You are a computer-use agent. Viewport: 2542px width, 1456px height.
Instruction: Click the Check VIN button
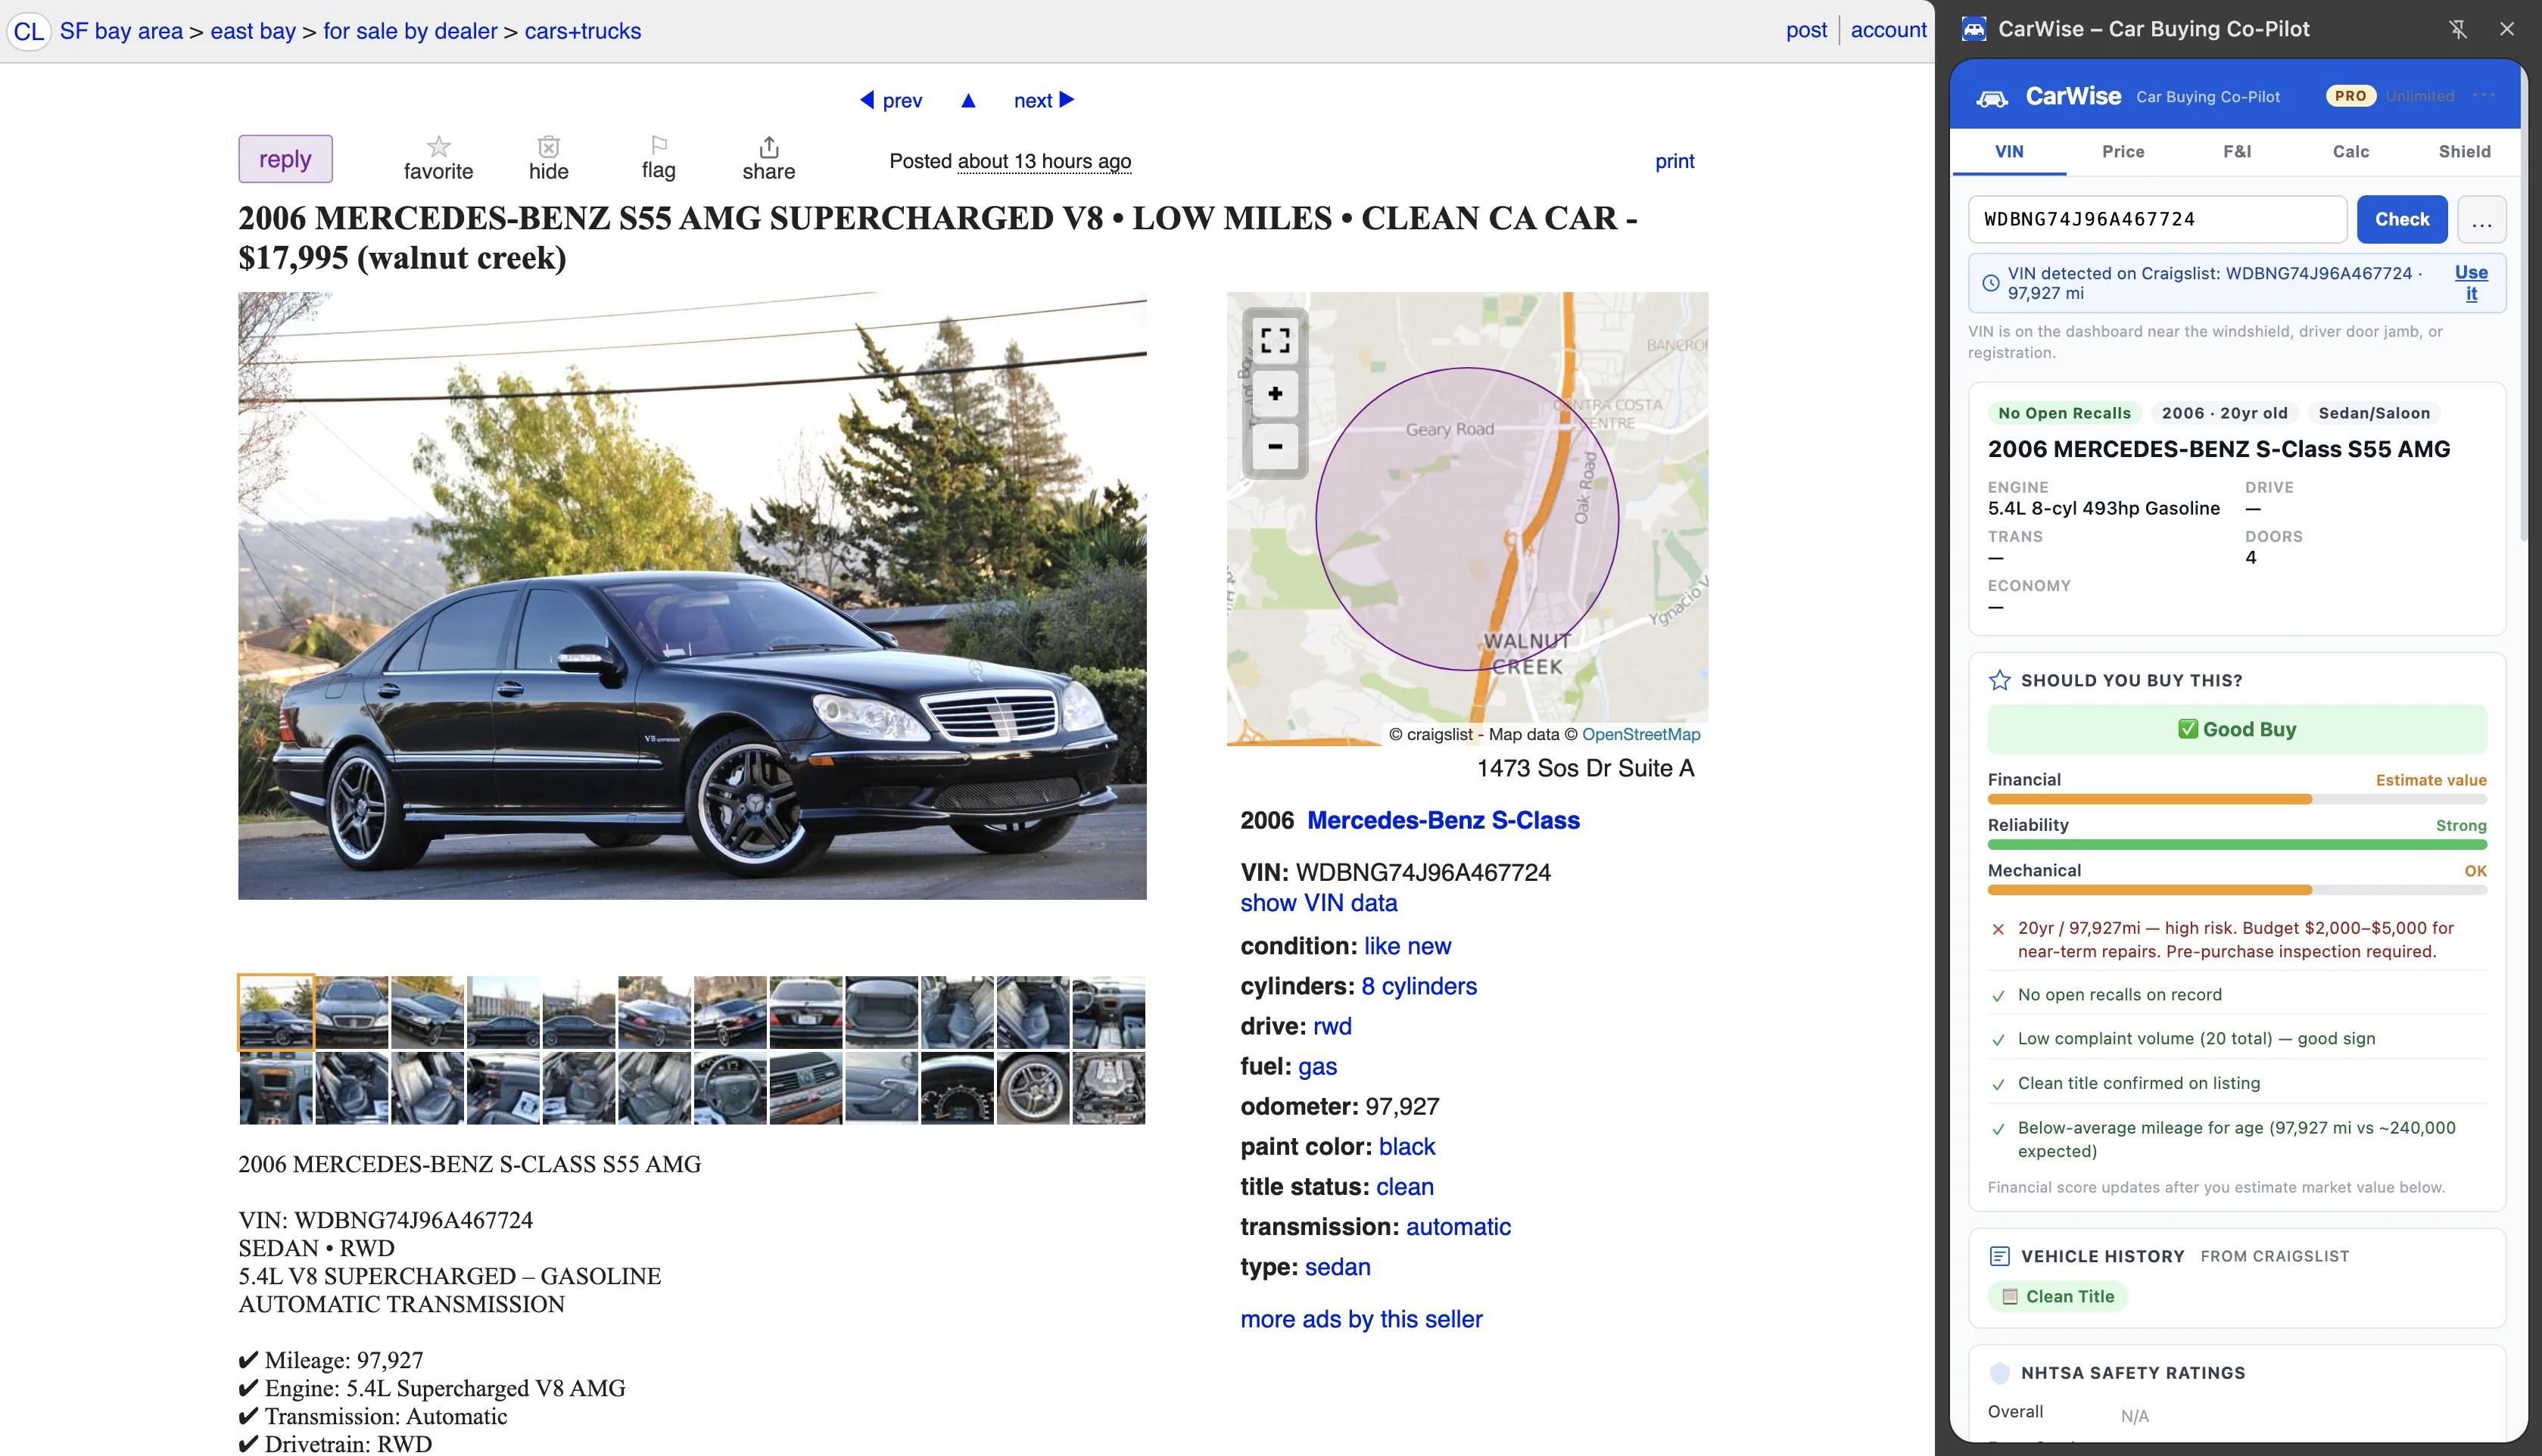tap(2401, 219)
